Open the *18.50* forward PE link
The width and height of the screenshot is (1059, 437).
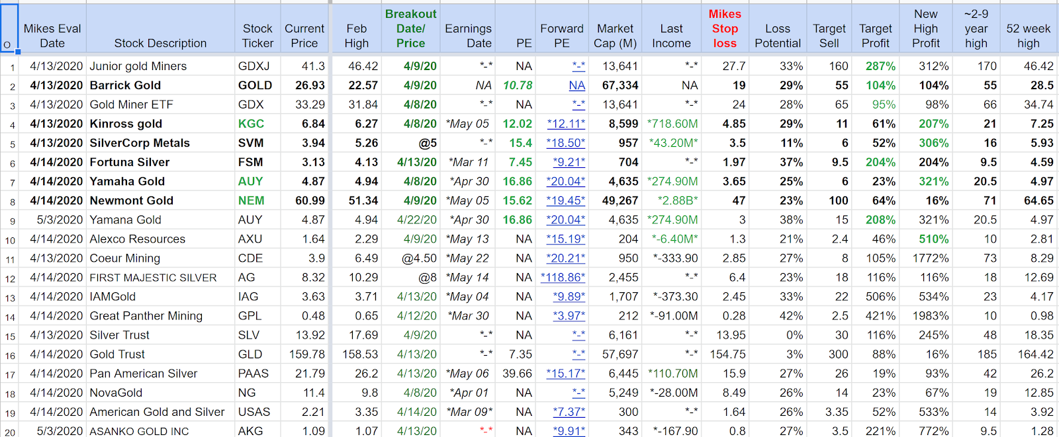point(566,143)
